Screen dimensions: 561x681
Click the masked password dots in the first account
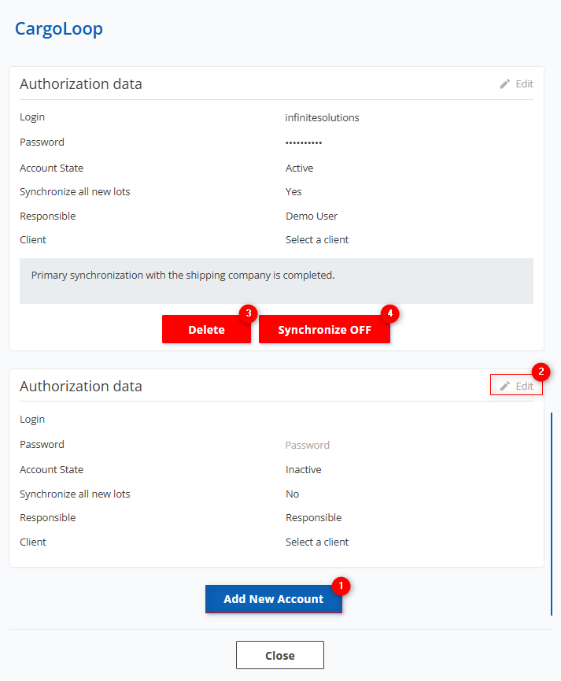(304, 142)
